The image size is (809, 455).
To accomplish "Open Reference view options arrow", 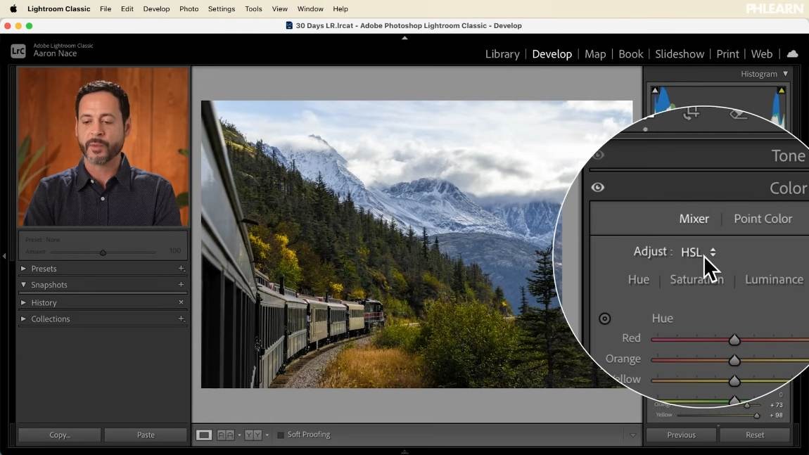I will [239, 435].
